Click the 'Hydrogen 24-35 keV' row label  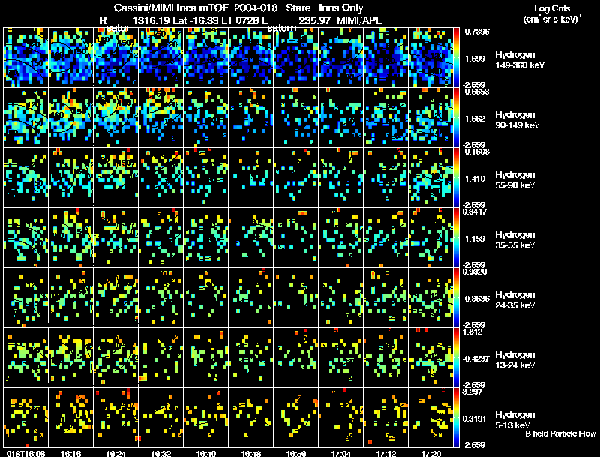(x=515, y=300)
